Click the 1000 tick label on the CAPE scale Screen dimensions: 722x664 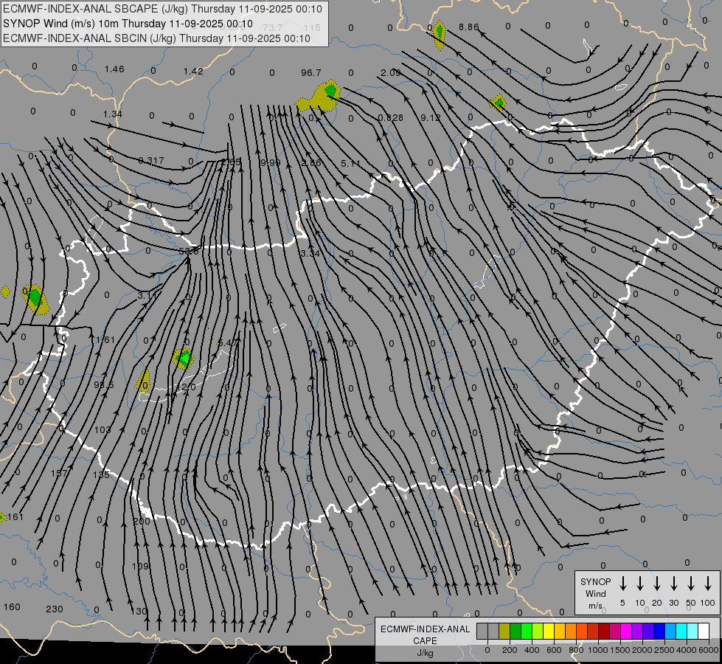tap(597, 650)
